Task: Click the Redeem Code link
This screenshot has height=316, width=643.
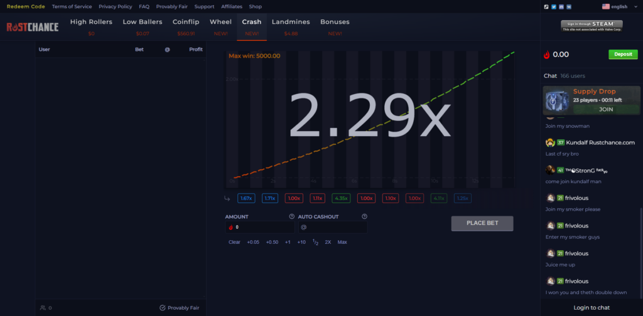Action: pos(26,6)
